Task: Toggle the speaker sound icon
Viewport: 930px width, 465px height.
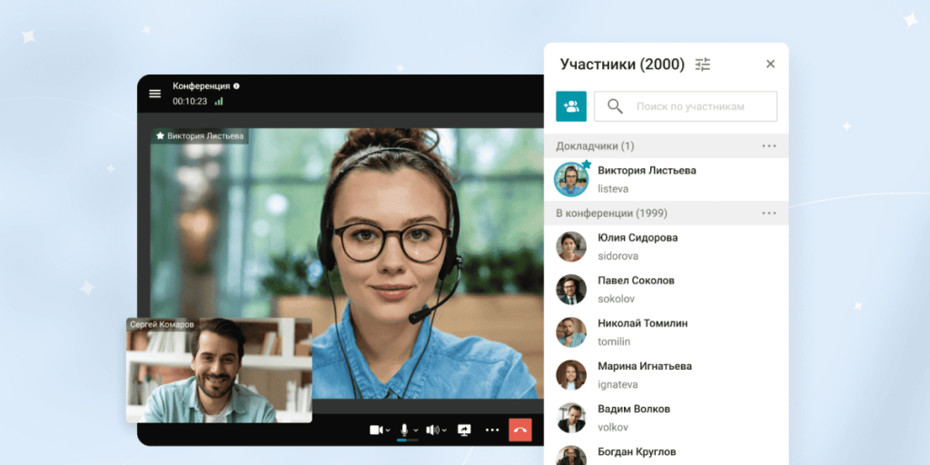Action: tap(432, 430)
